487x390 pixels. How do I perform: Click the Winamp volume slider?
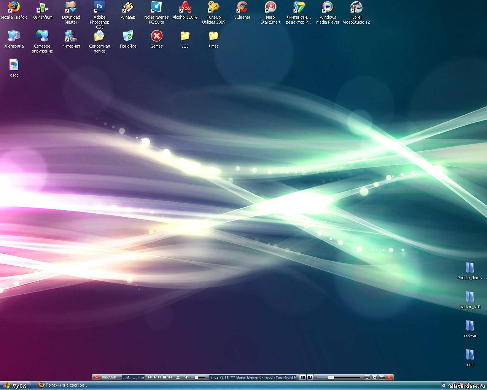tap(197, 377)
